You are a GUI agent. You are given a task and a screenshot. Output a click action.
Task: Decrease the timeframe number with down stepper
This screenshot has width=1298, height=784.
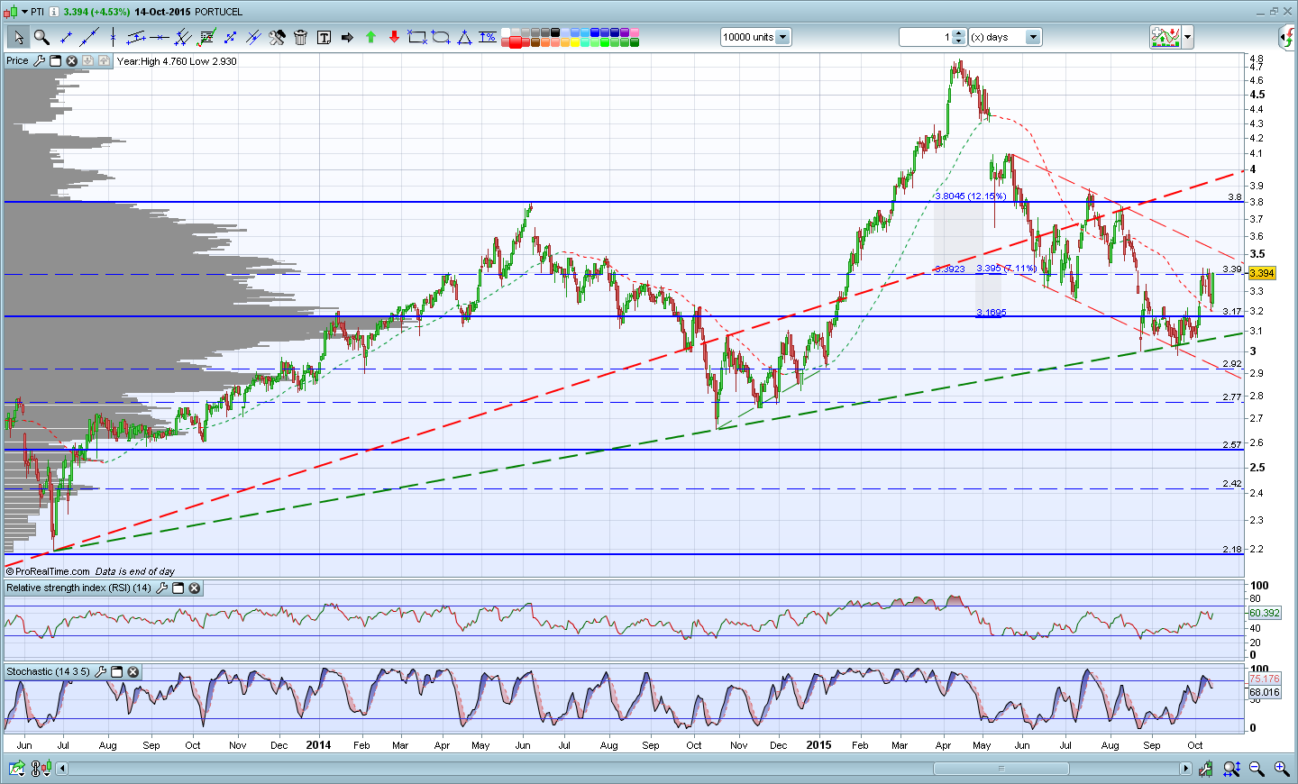tap(959, 41)
